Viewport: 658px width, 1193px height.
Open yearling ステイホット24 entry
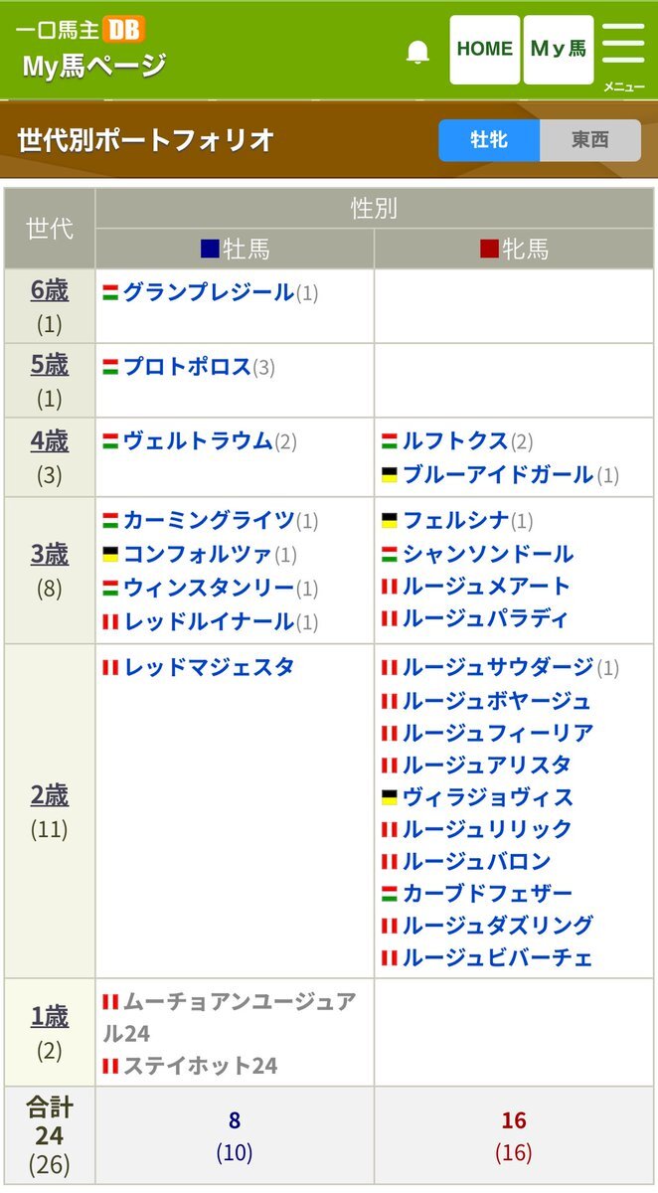coord(201,1066)
